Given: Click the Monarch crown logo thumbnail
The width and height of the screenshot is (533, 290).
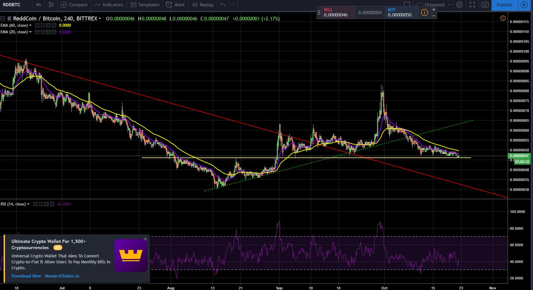Looking at the screenshot, I should (x=131, y=255).
